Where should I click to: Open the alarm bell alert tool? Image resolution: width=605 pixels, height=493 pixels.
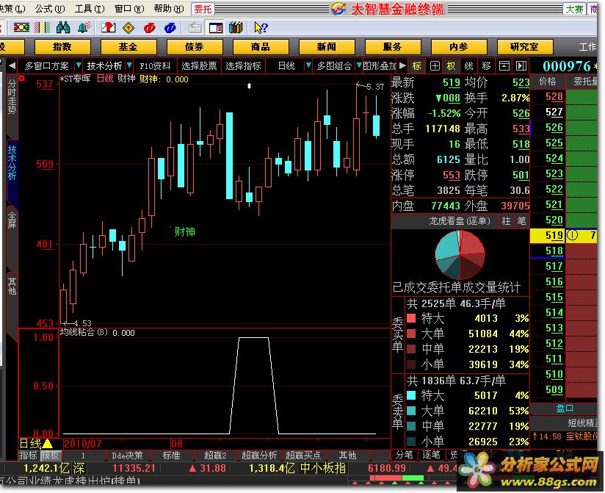click(x=84, y=27)
